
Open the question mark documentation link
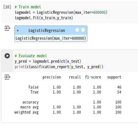coord(83,30)
